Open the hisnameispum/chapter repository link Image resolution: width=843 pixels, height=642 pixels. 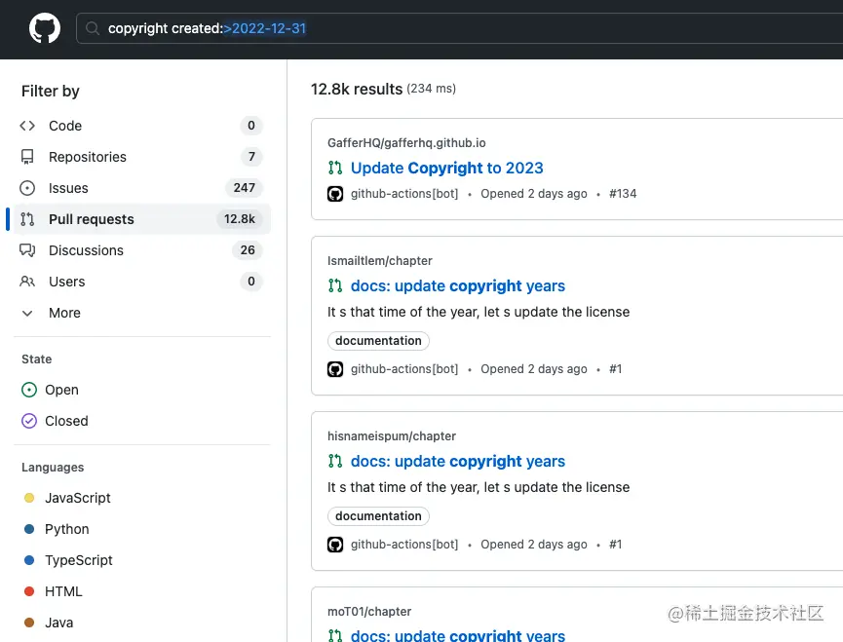tap(392, 436)
